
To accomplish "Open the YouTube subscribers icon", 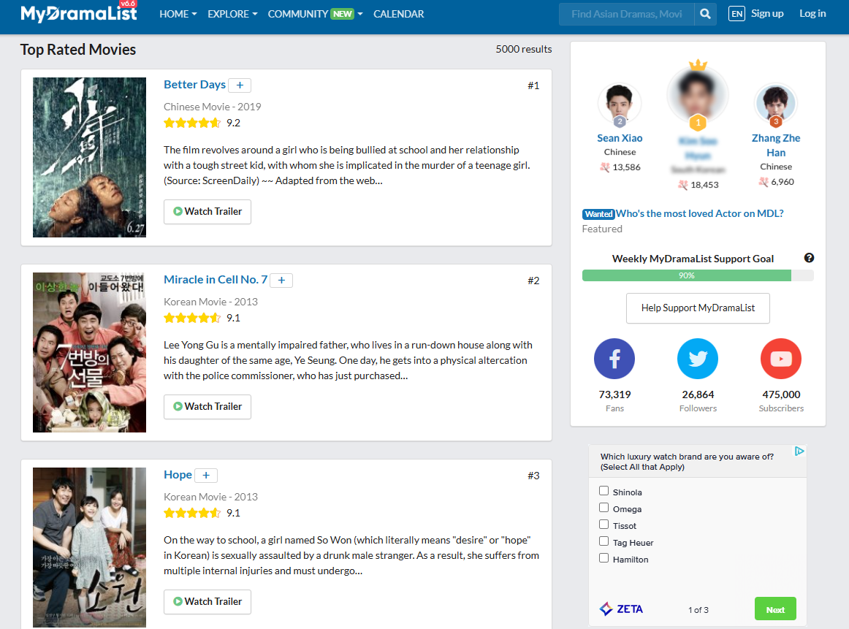I will pyautogui.click(x=781, y=359).
